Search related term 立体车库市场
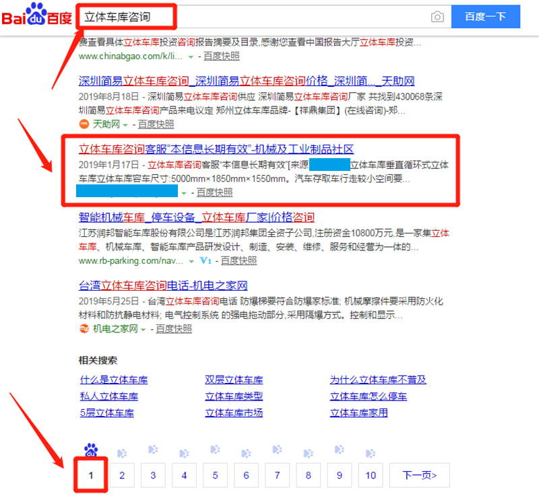Image resolution: width=539 pixels, height=498 pixels. click(x=234, y=413)
